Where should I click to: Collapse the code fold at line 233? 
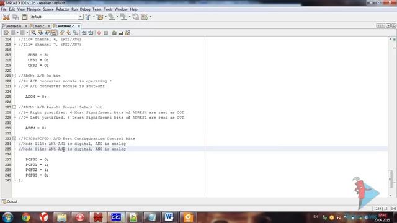coord(14,139)
